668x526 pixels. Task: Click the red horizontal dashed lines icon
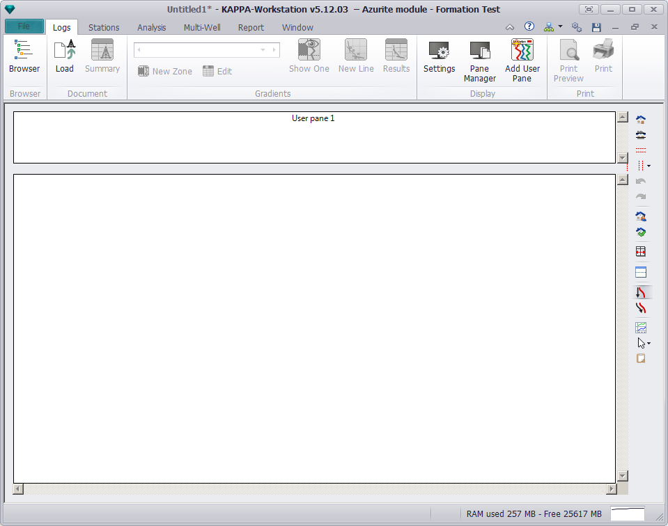click(641, 150)
